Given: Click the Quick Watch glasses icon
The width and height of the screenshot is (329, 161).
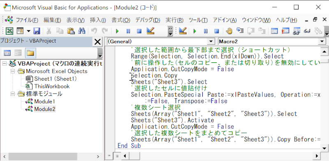Looking at the screenshot, I should click(x=307, y=31).
